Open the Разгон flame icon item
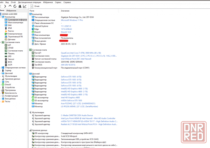 pyautogui.click(x=9, y=31)
